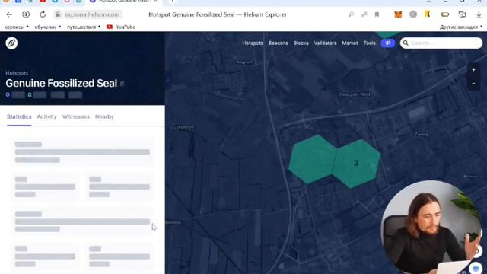Screen dimensions: 487x274
Task: Open the обучение bookmarks folder
Action: (x=47, y=27)
